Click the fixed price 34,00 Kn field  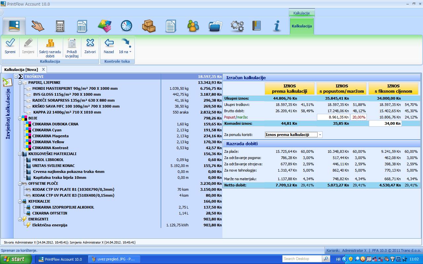tap(385, 123)
